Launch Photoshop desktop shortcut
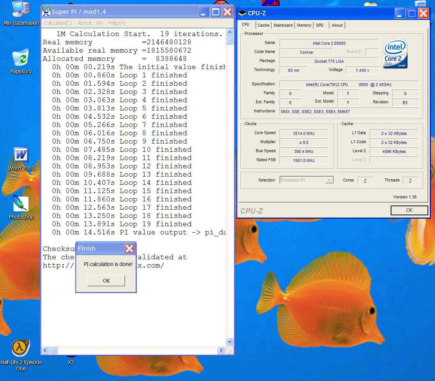435x381 pixels. [21, 207]
